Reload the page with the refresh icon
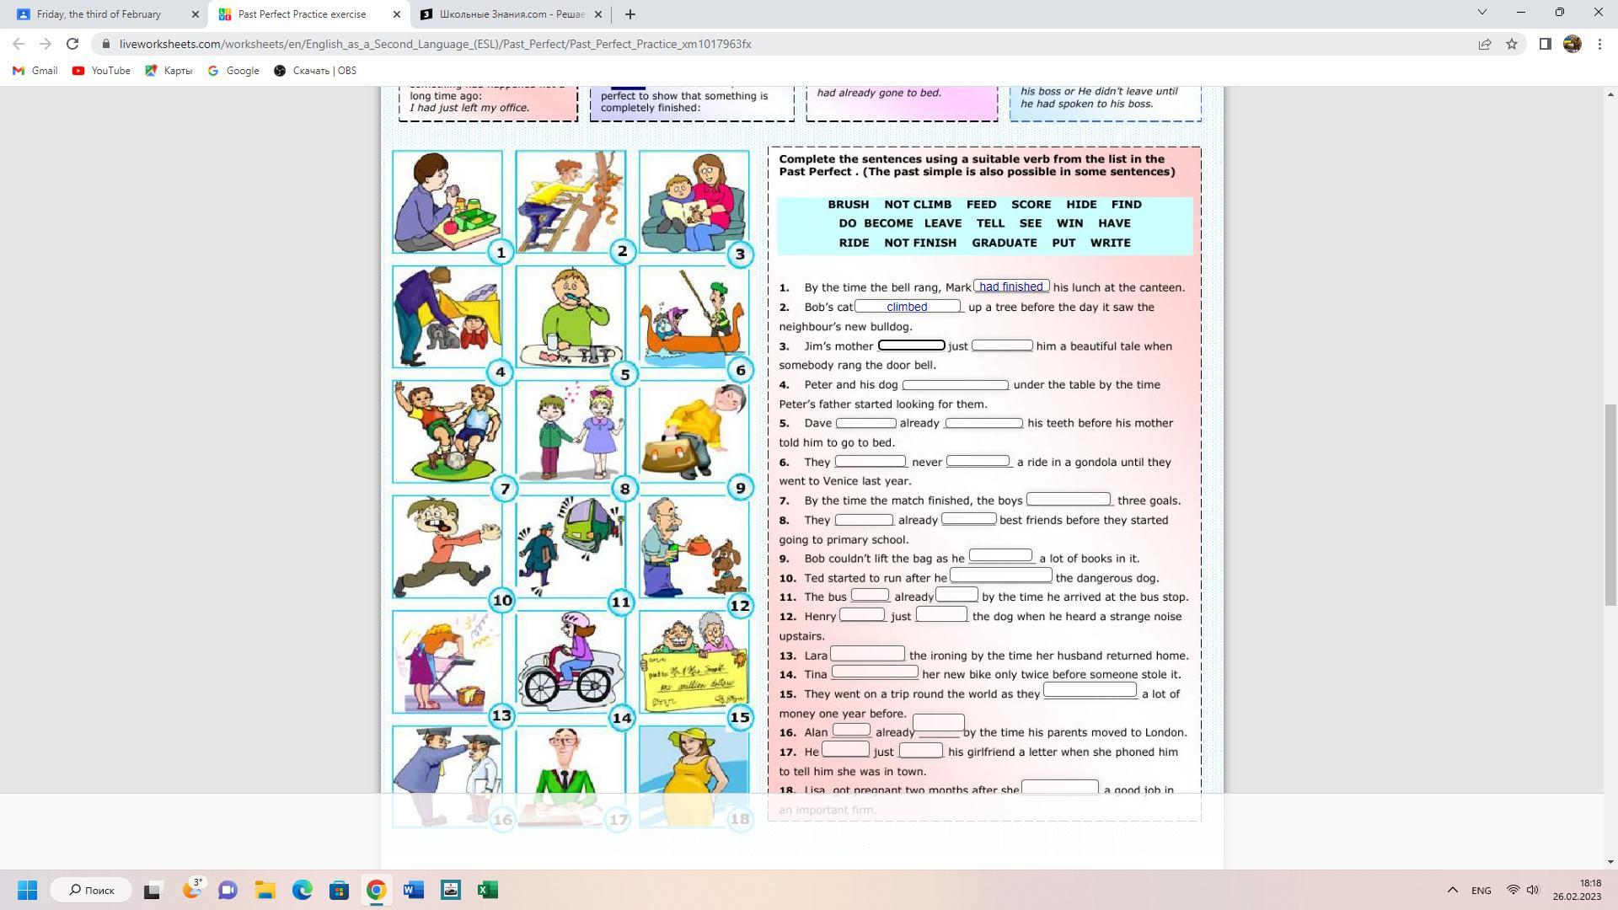 tap(72, 44)
